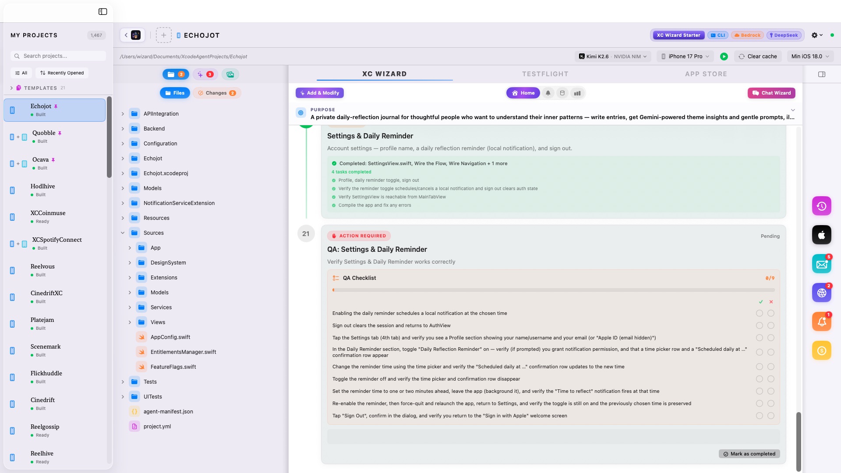This screenshot has height=473, width=841.
Task: Open the pink history clock icon
Action: pyautogui.click(x=822, y=206)
